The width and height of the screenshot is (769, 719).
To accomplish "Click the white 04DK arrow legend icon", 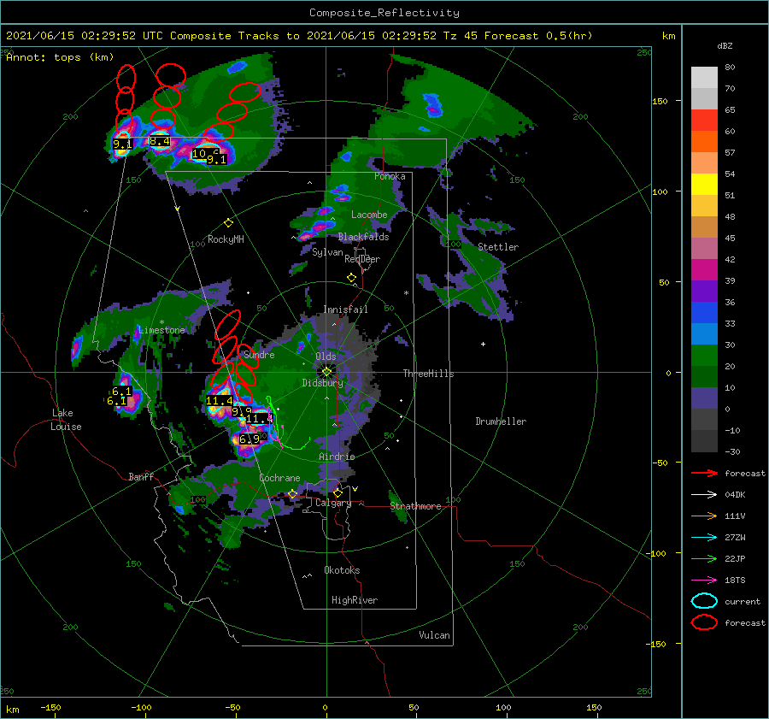I will coord(704,495).
